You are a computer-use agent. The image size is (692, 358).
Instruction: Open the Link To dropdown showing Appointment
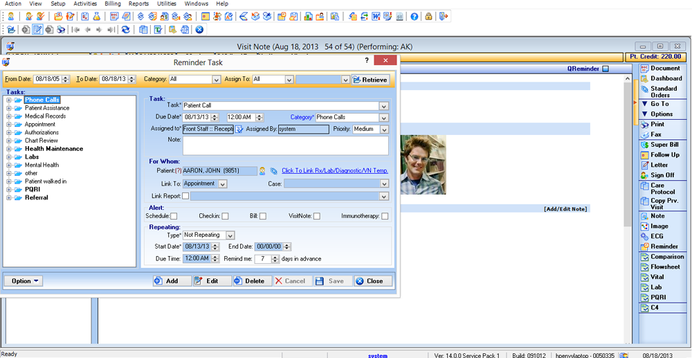pos(223,184)
